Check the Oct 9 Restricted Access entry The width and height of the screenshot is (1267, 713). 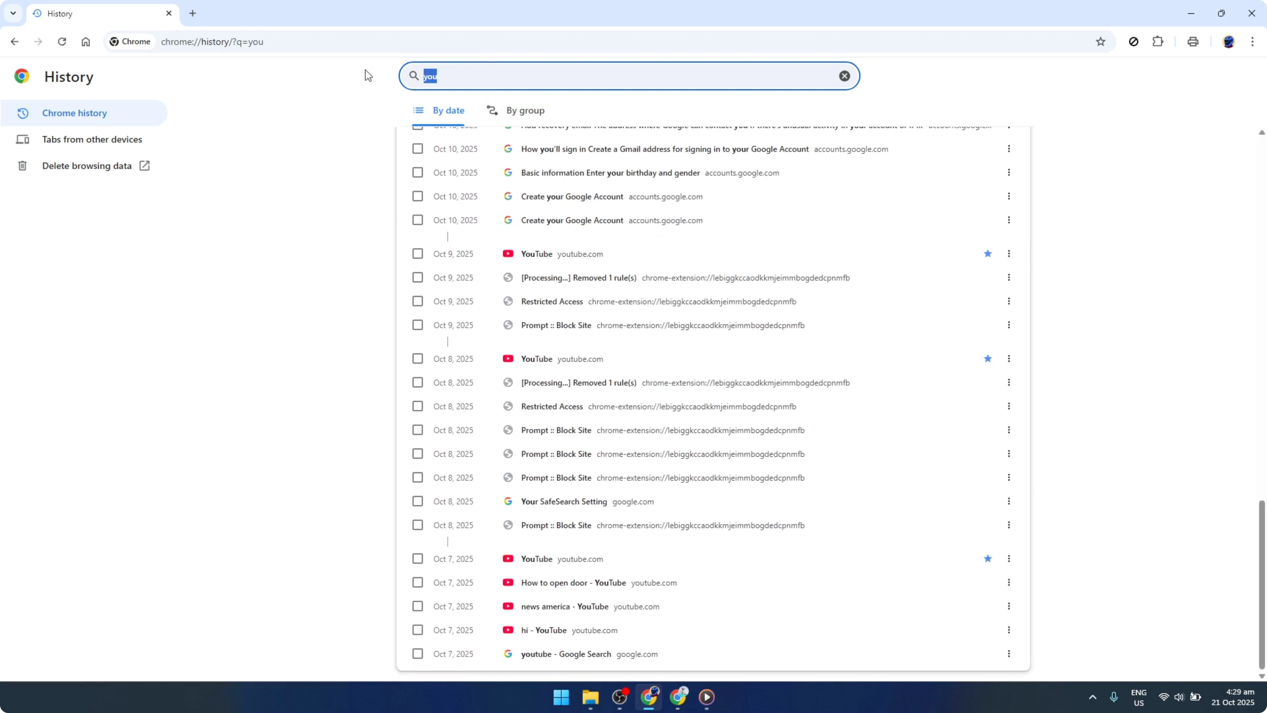pyautogui.click(x=418, y=301)
